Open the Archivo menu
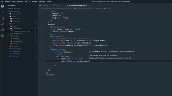The height and width of the screenshot is (96, 172). [7, 2]
